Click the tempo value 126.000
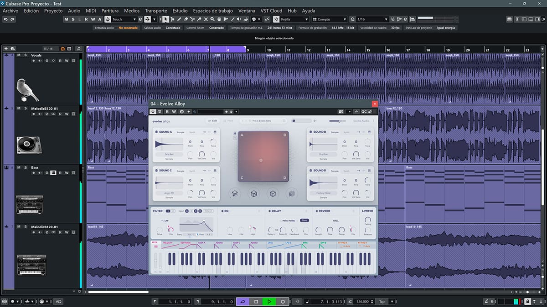Viewport: 547px width, 307px height. click(x=363, y=302)
